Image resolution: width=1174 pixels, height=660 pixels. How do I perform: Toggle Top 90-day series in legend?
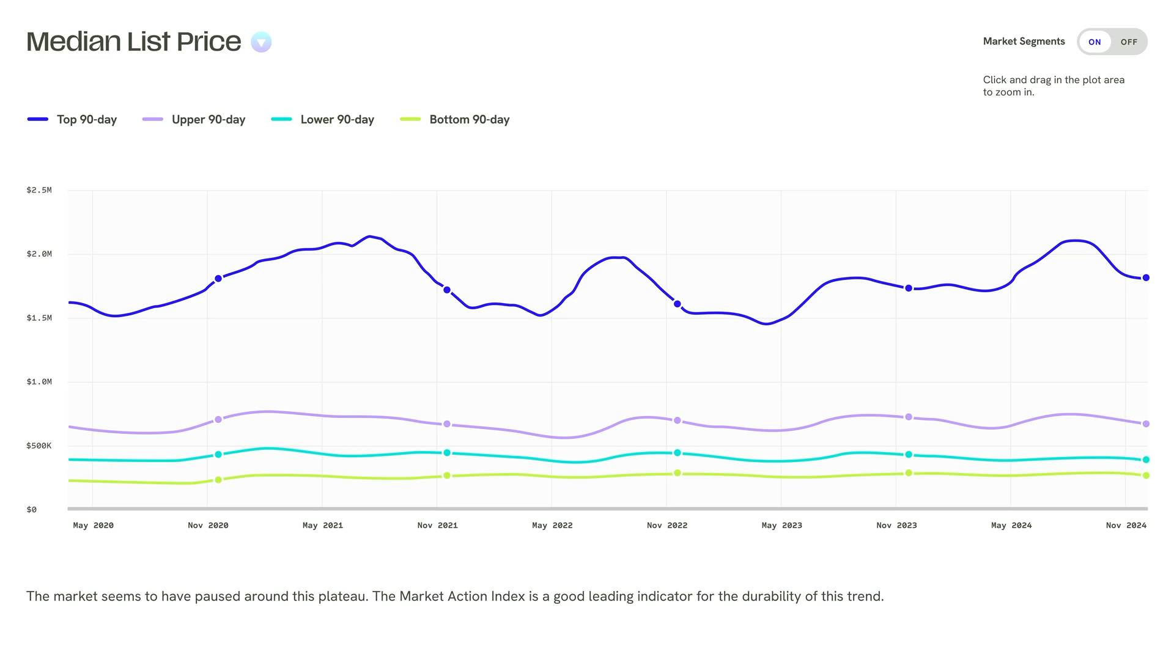click(x=72, y=119)
